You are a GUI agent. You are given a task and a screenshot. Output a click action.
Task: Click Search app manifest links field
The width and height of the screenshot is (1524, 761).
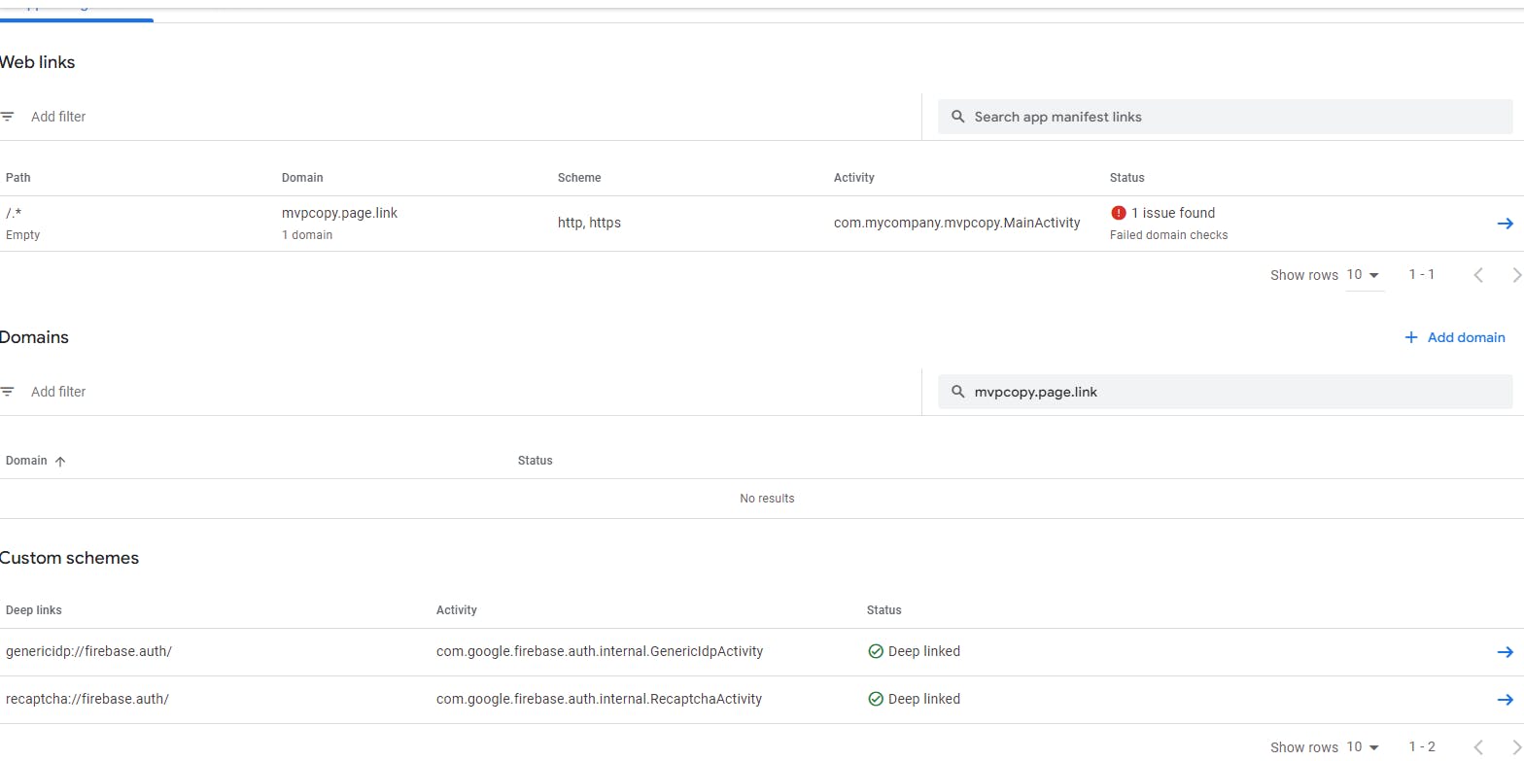tap(1234, 117)
